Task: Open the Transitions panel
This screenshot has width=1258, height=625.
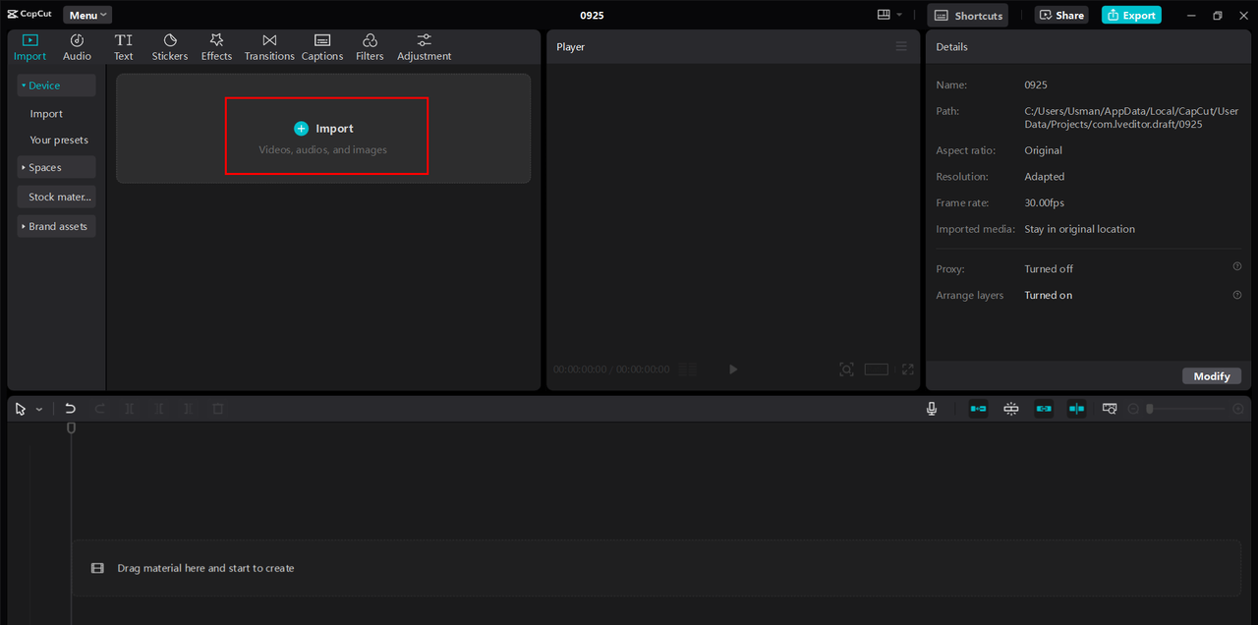Action: (x=269, y=47)
